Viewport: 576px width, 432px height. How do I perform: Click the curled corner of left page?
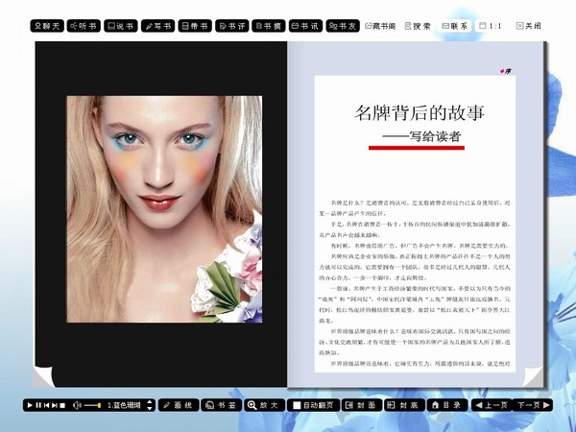pyautogui.click(x=43, y=376)
